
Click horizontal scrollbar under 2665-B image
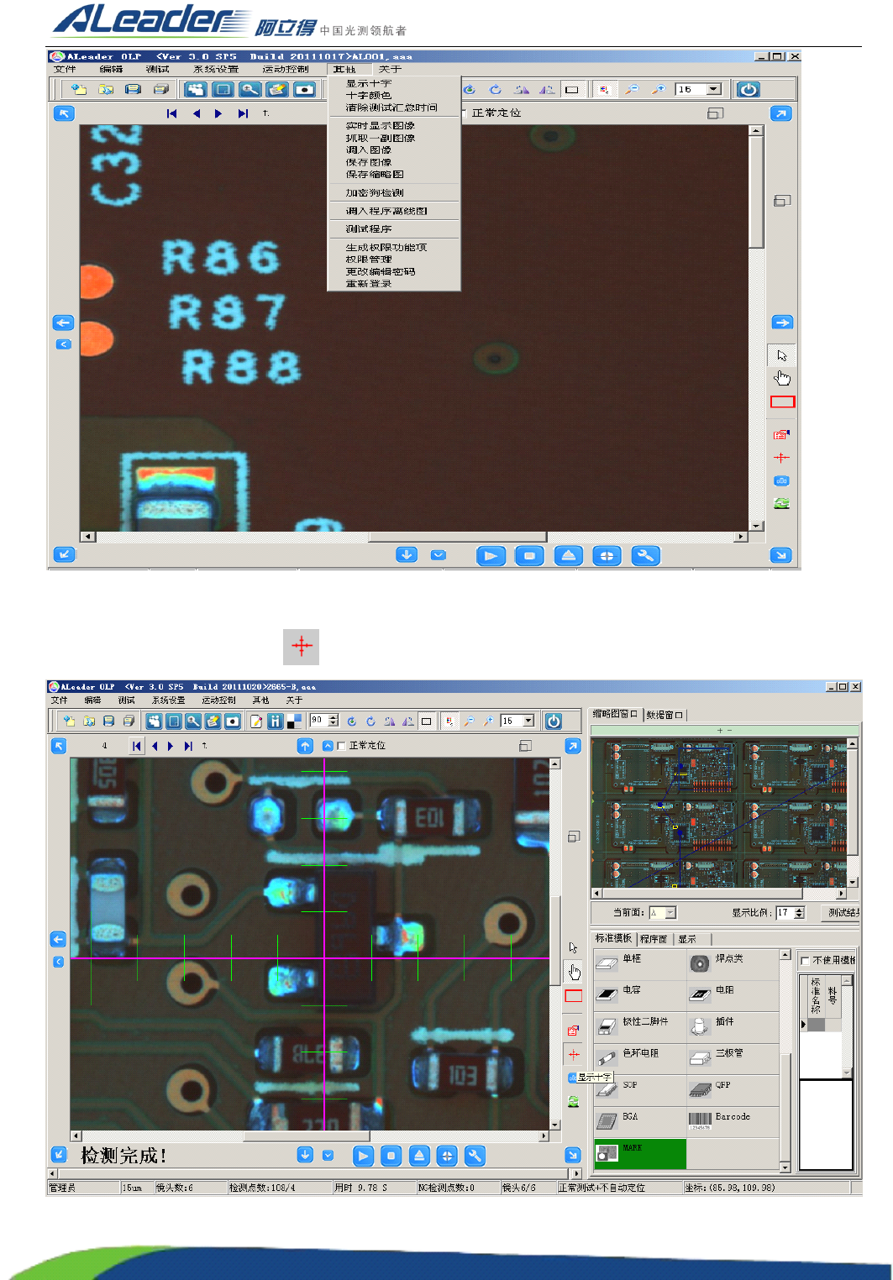(x=309, y=1136)
